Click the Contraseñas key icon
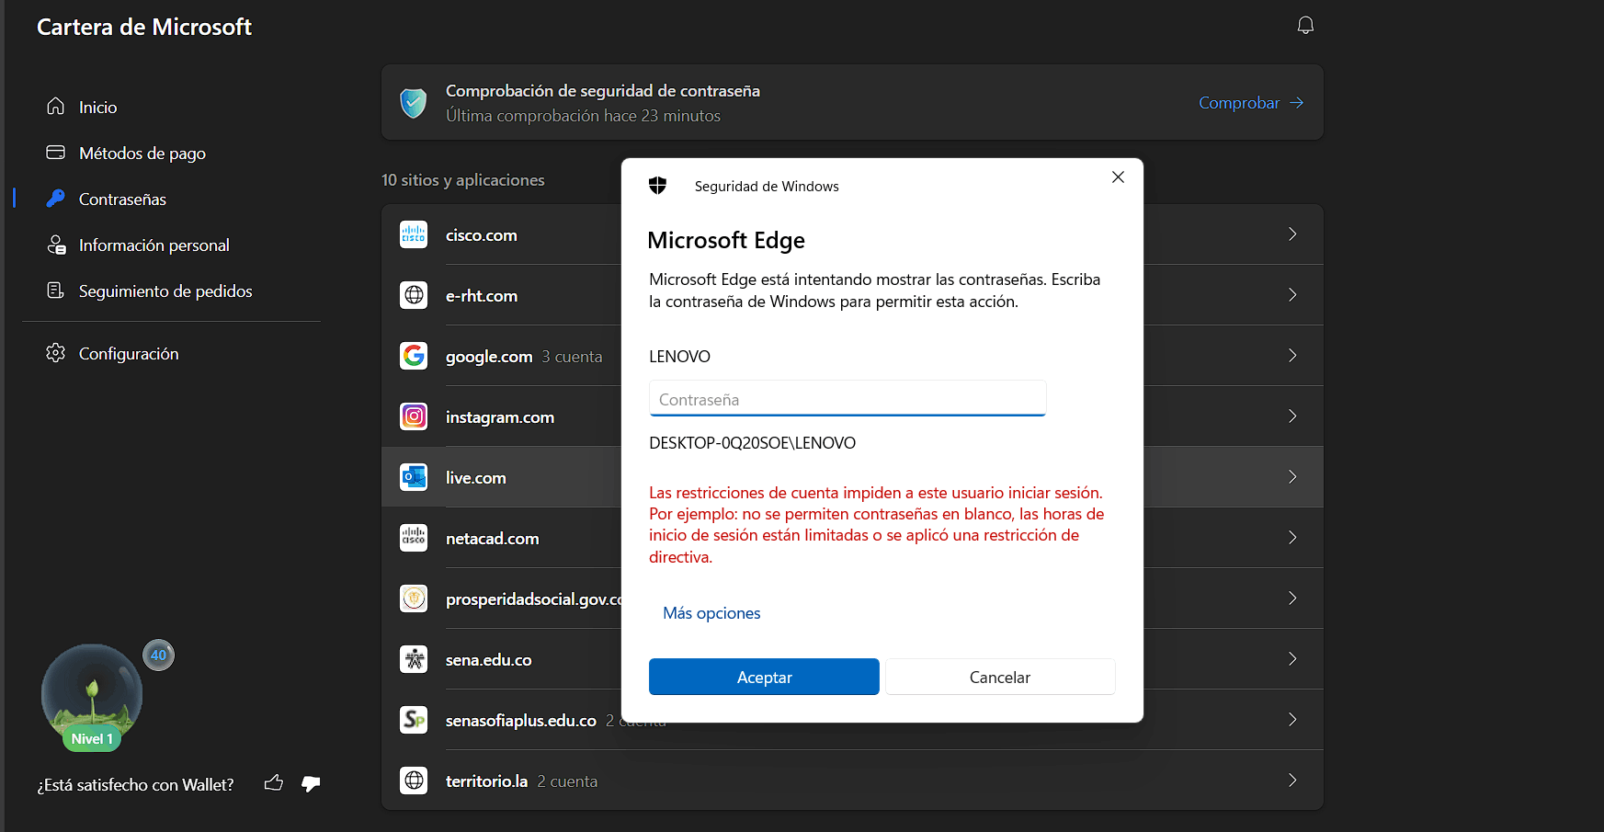 56,199
